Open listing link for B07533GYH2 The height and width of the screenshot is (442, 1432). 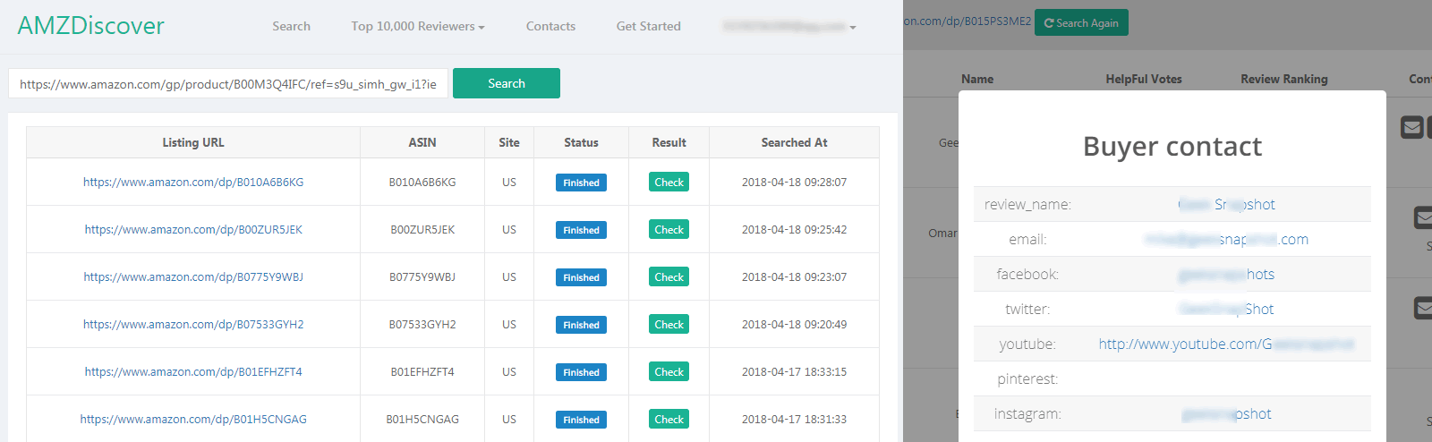(193, 324)
